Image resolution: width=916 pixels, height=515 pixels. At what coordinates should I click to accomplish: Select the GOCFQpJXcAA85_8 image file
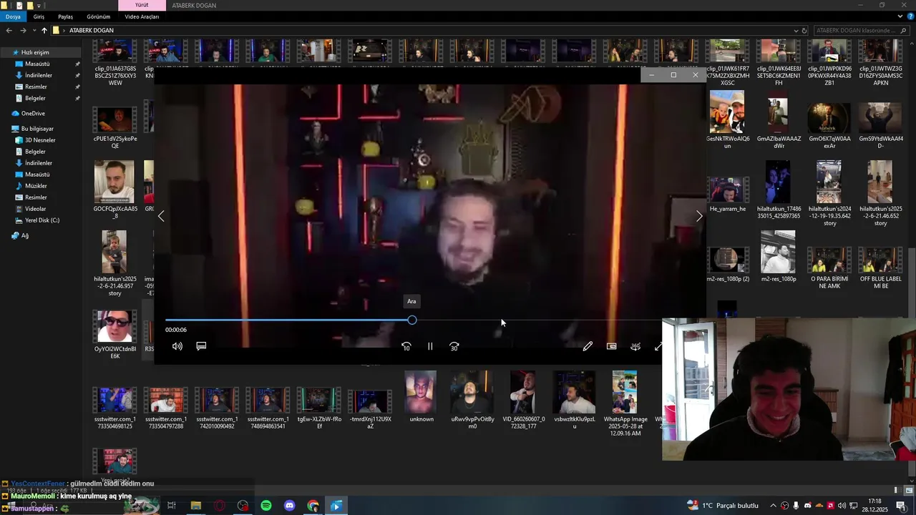pyautogui.click(x=114, y=190)
